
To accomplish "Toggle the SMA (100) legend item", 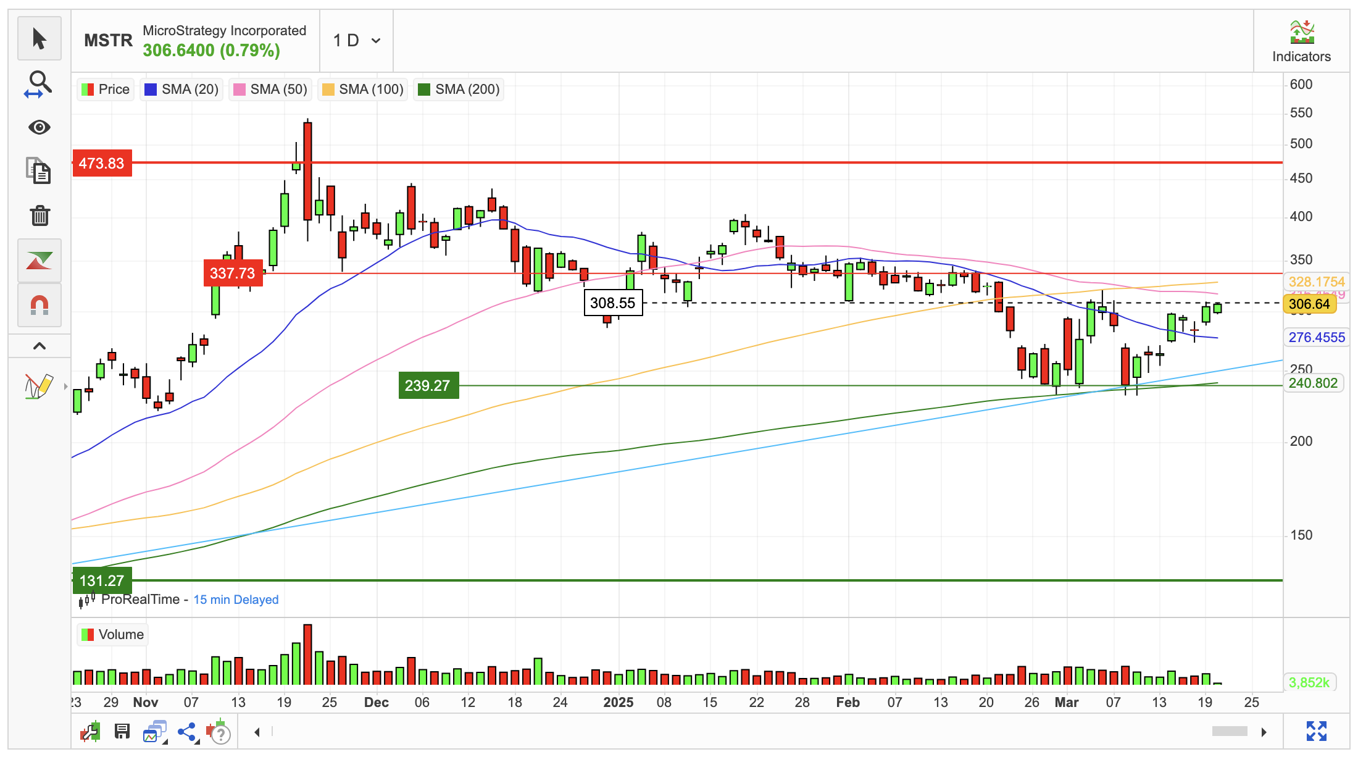I will coord(363,90).
